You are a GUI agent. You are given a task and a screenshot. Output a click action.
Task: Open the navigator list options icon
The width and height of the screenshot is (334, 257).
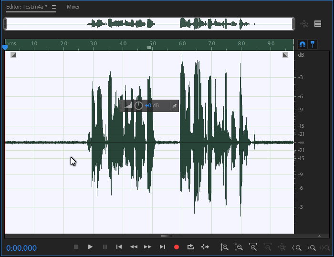click(318, 23)
